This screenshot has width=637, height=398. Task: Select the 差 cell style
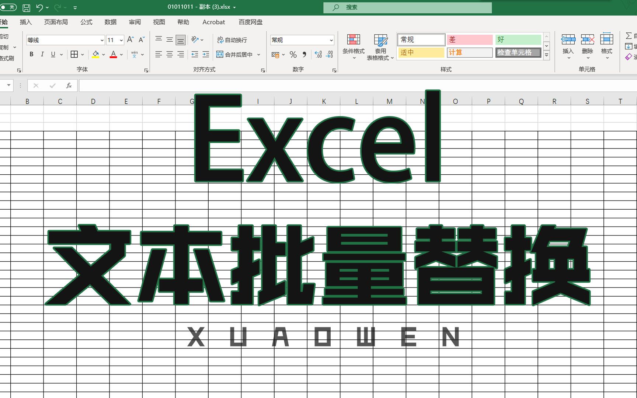click(470, 39)
